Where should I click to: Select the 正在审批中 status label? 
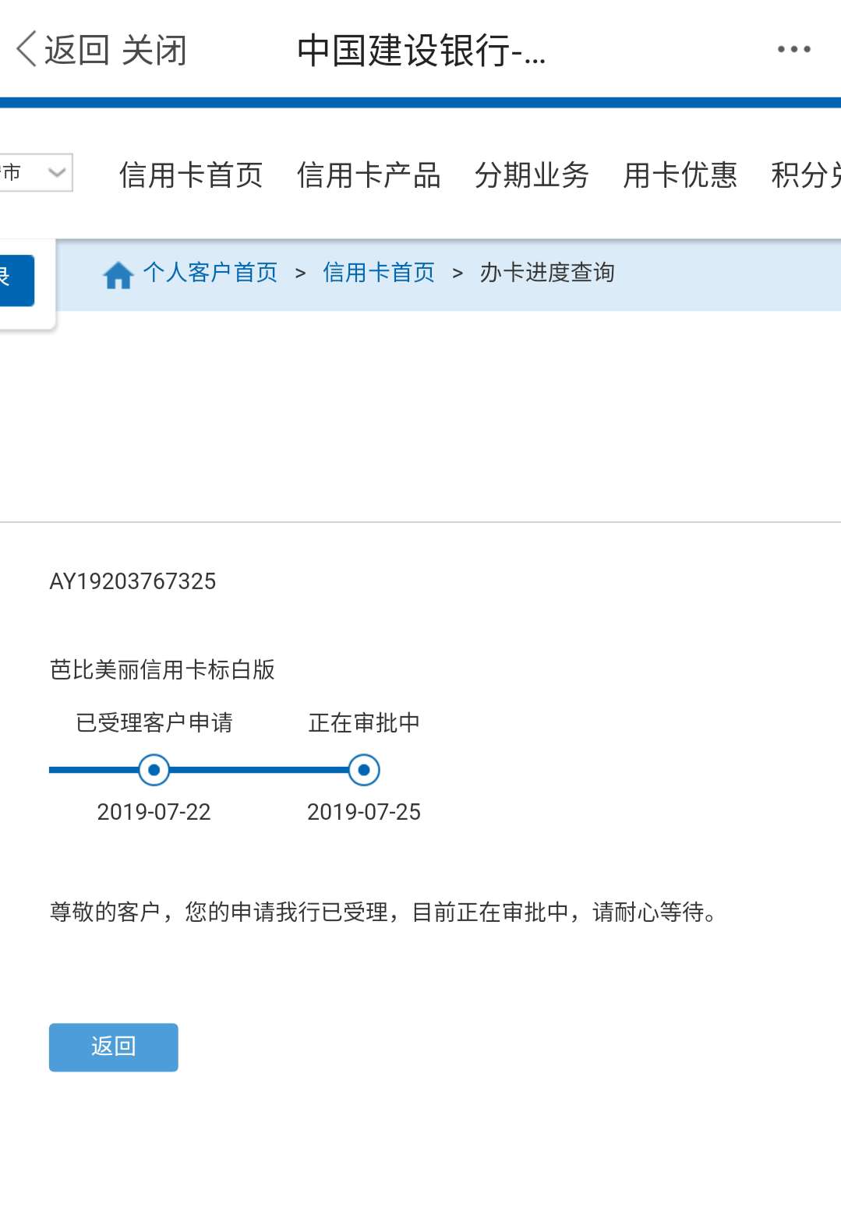coord(364,722)
